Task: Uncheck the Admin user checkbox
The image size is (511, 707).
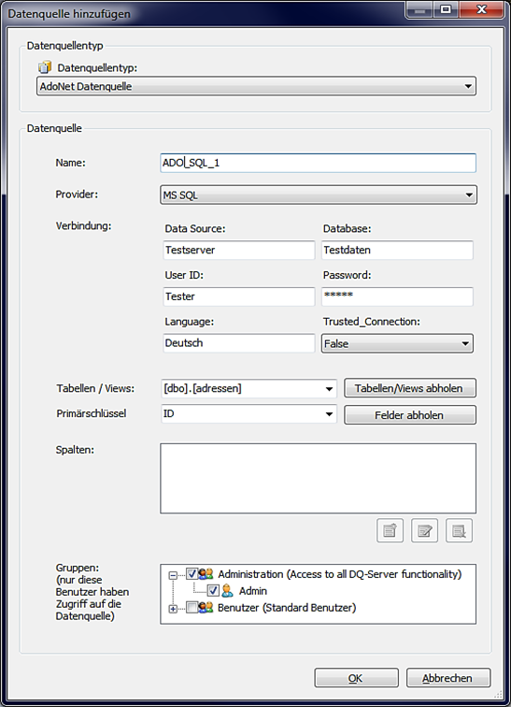Action: point(213,591)
